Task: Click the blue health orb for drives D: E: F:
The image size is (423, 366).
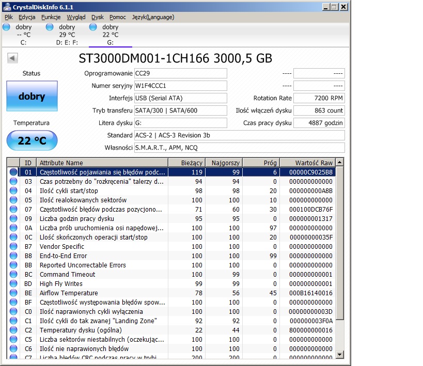Action: (x=50, y=27)
